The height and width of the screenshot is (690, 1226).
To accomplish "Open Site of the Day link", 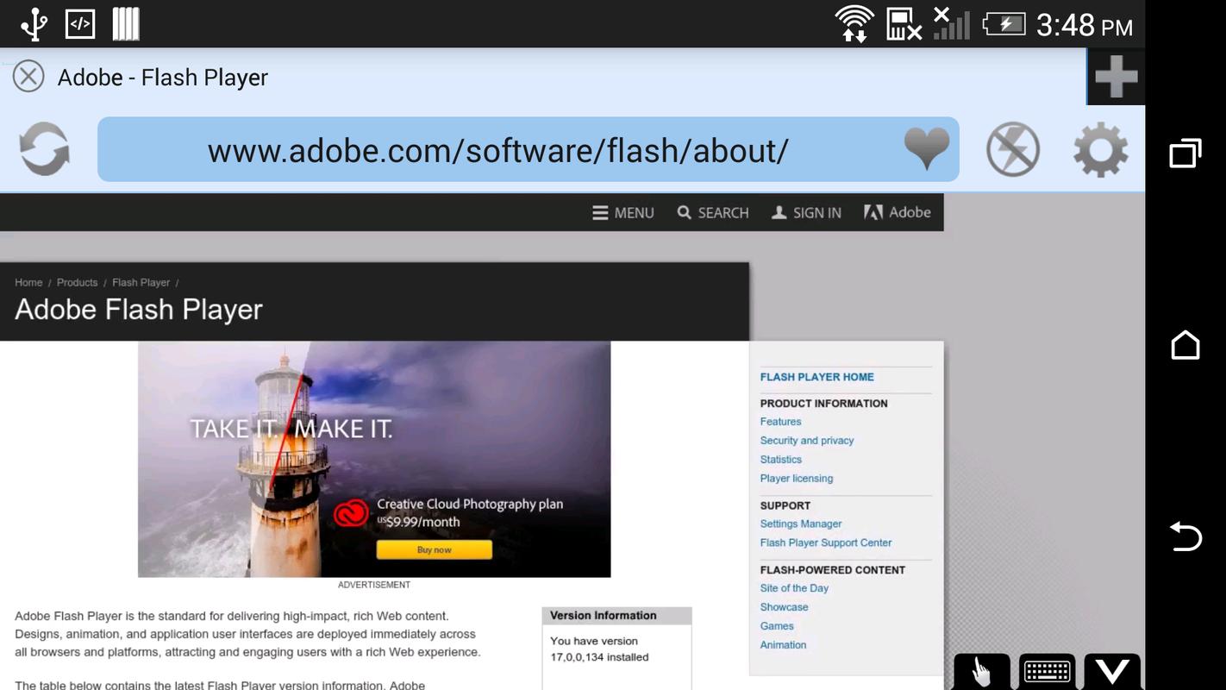I will [794, 588].
